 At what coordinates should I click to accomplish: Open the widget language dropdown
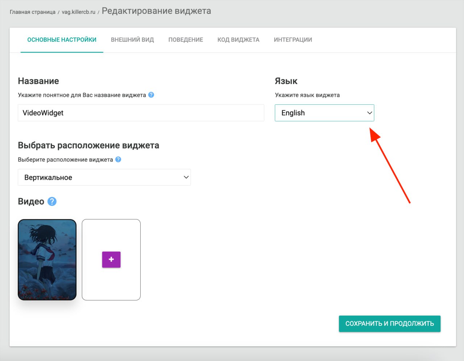point(324,113)
